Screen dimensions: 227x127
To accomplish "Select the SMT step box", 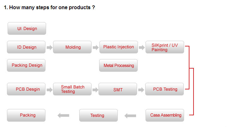I will (118, 89).
